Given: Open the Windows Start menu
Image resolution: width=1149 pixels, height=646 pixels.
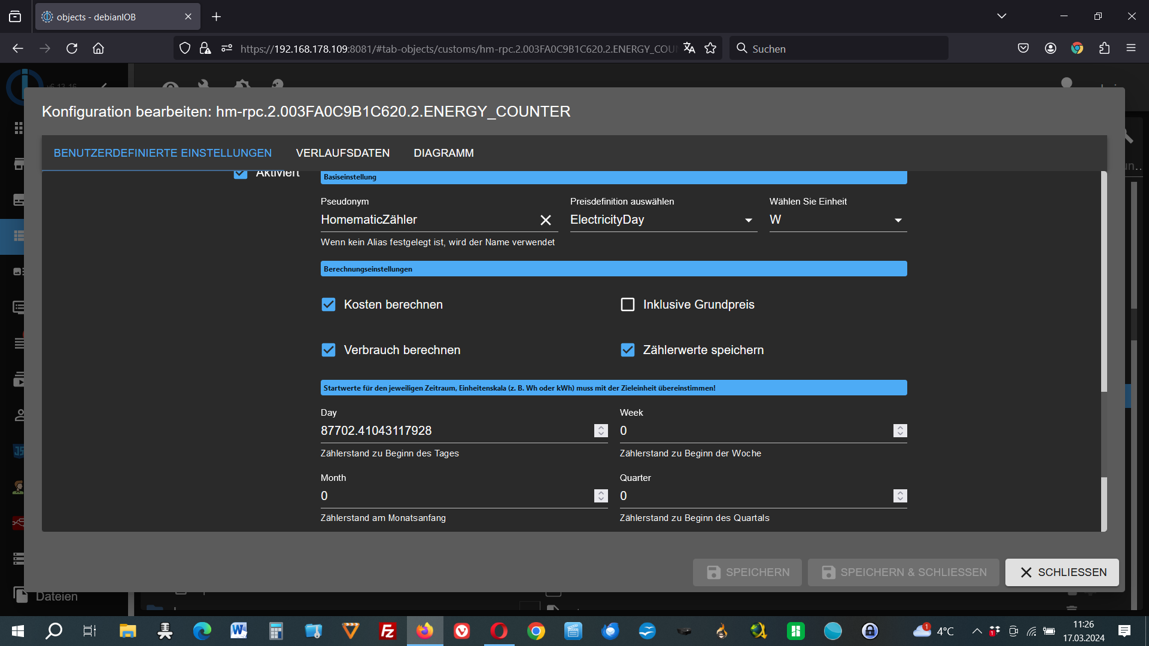Looking at the screenshot, I should tap(18, 631).
